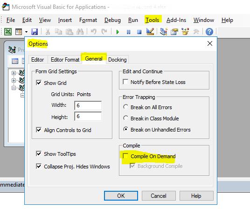Click the Undo arrow icon
This screenshot has height=209, width=250.
click(x=94, y=32)
